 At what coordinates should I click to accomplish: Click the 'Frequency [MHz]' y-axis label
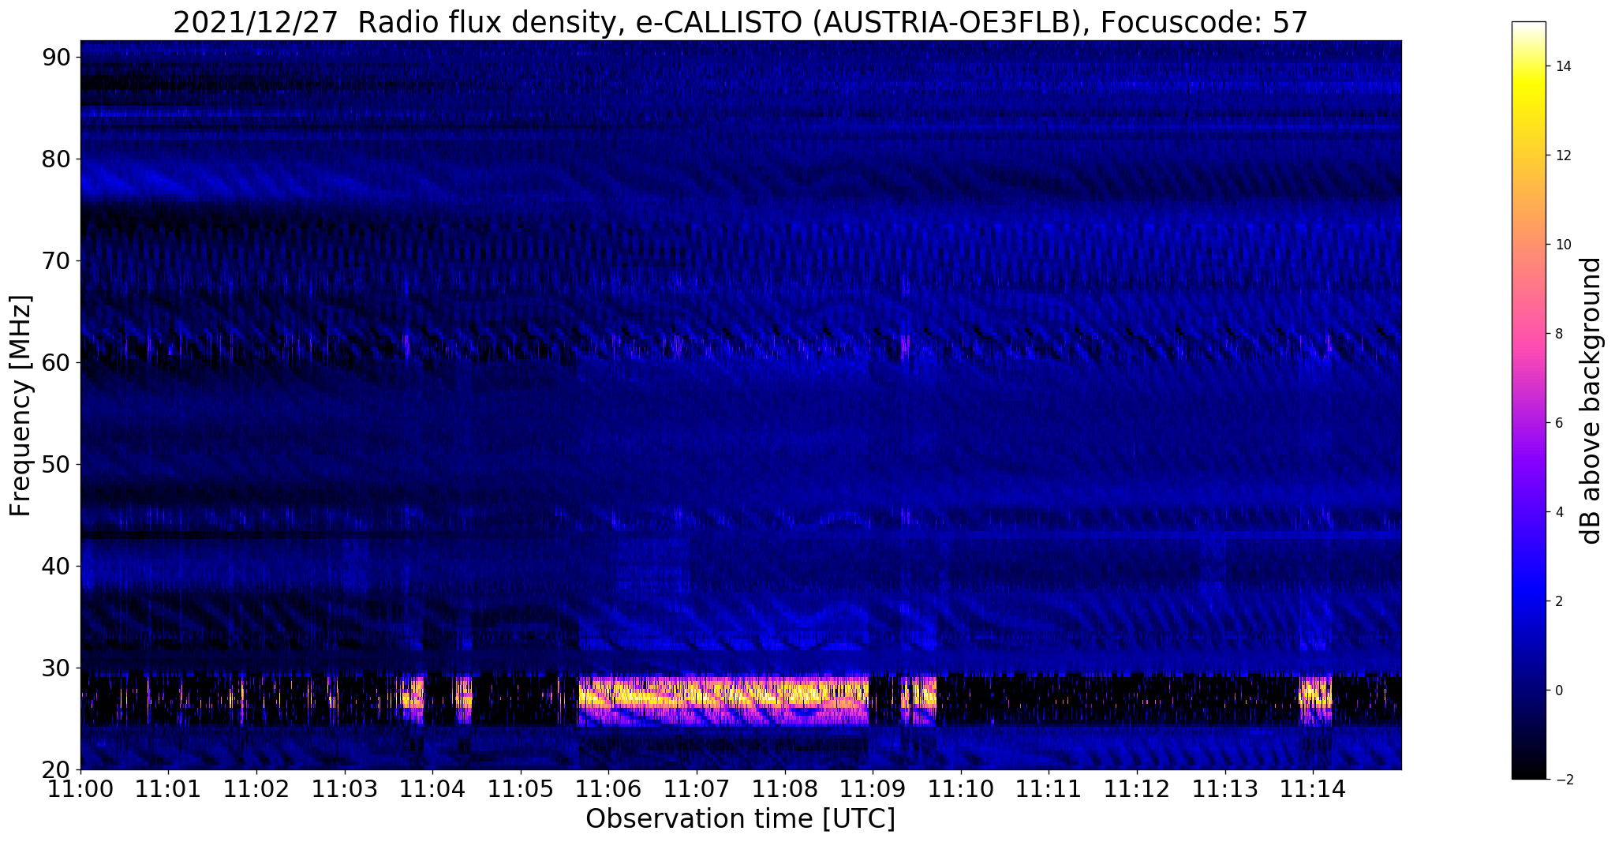pyautogui.click(x=21, y=406)
